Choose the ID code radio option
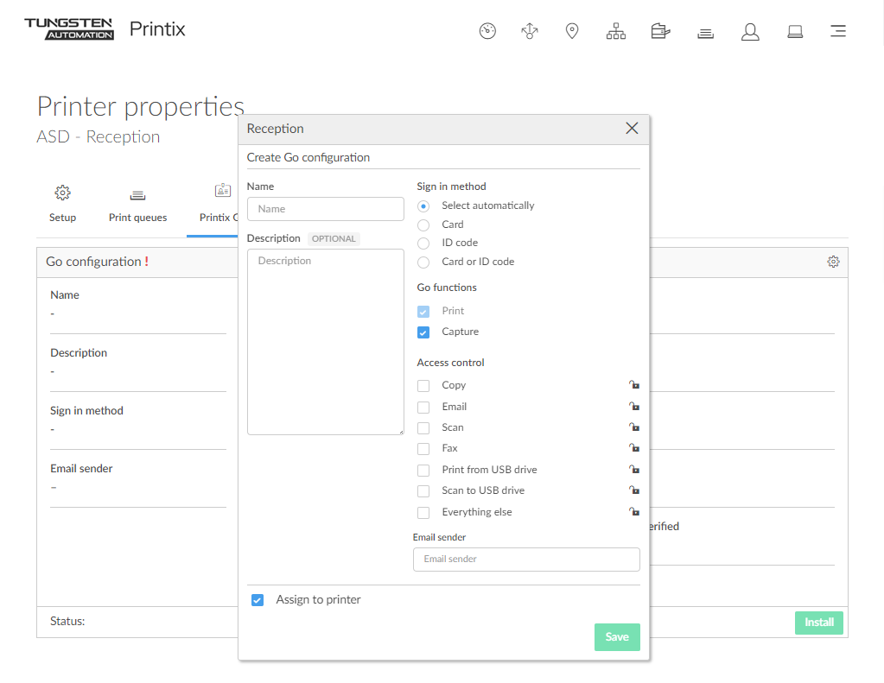 423,243
